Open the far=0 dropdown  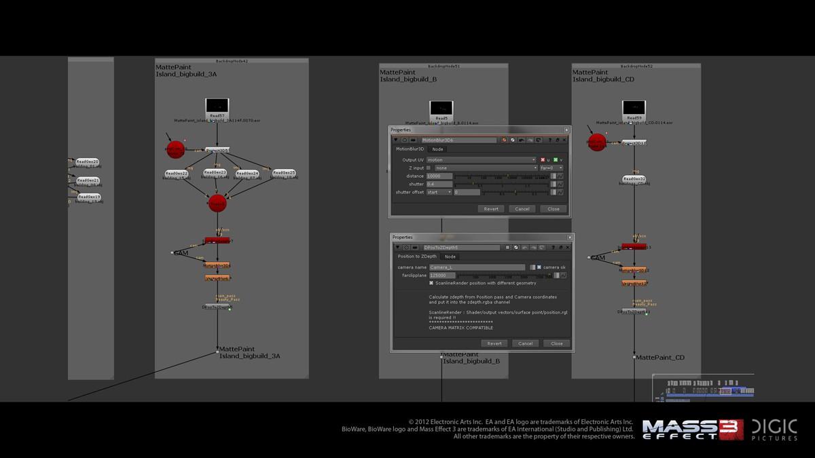tap(551, 168)
